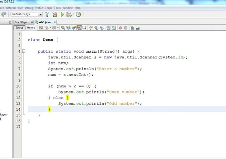226x159 pixels.
Task: Open the default config dropdown
Action: tap(26, 14)
